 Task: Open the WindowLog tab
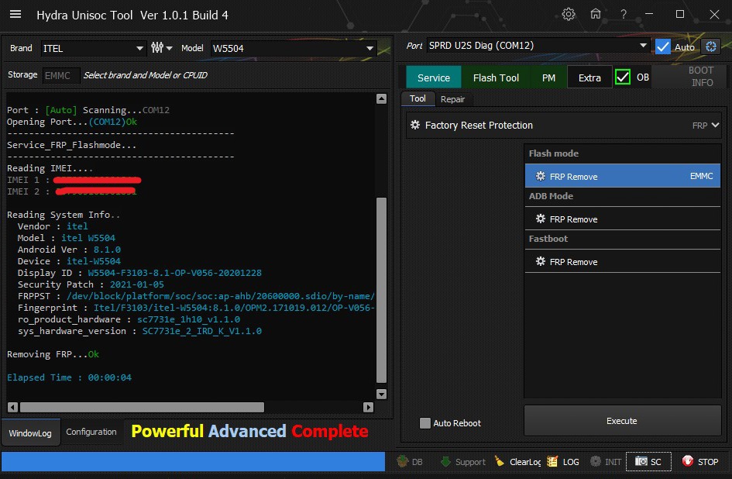[x=30, y=432]
